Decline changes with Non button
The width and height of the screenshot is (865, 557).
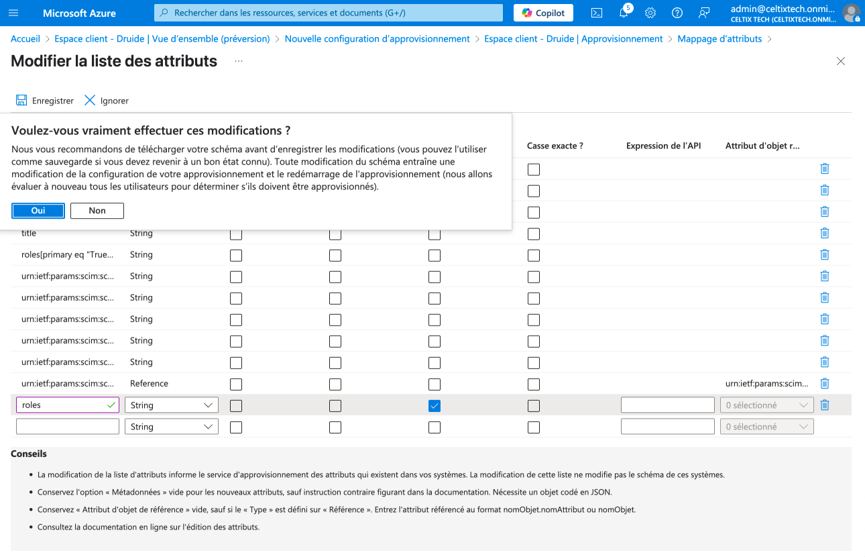click(97, 211)
